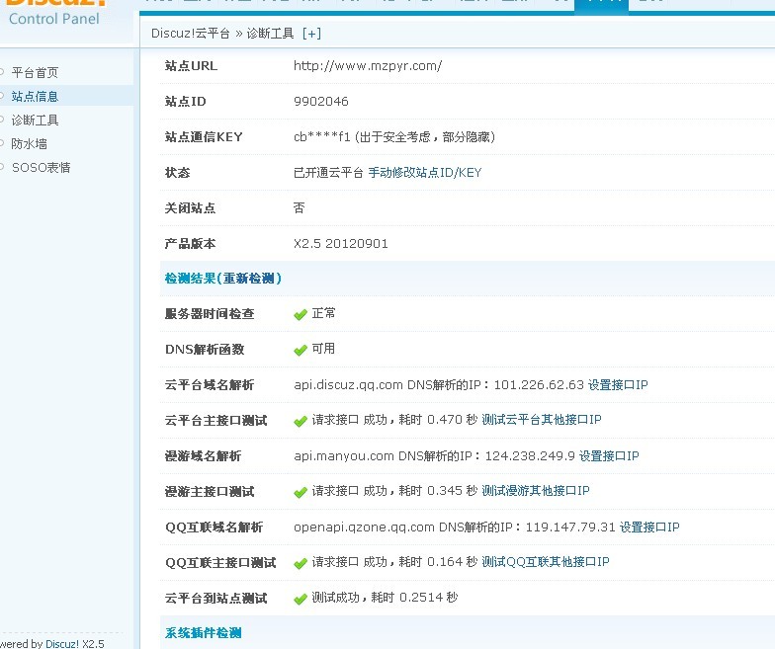Click the 请求接口 成功，耗时 0.345 秒 text

tap(394, 491)
